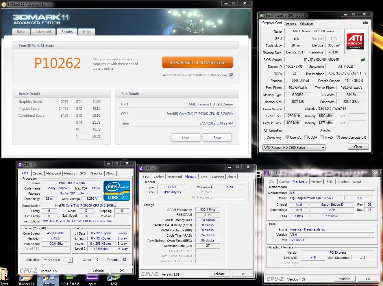Toggle the OpenCL computing checkbox
Image resolution: width=383 pixels, height=286 pixels.
point(287,138)
